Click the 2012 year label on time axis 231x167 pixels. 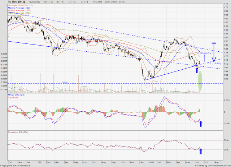tap(152, 162)
